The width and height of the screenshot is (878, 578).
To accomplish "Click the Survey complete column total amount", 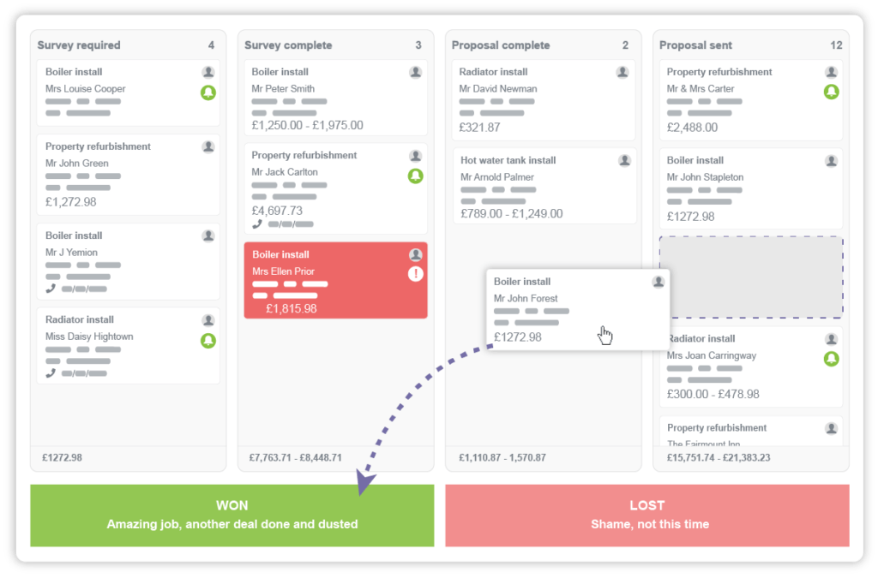I will pyautogui.click(x=295, y=457).
